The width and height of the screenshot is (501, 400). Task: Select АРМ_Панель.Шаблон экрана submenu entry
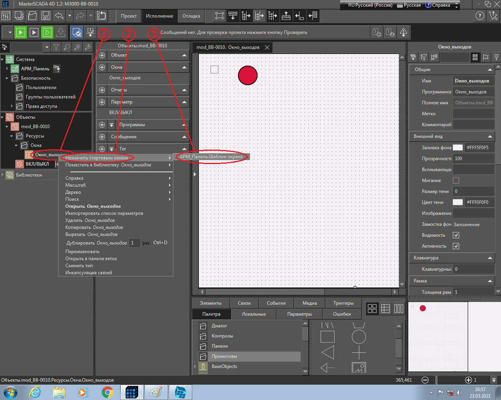(211, 157)
